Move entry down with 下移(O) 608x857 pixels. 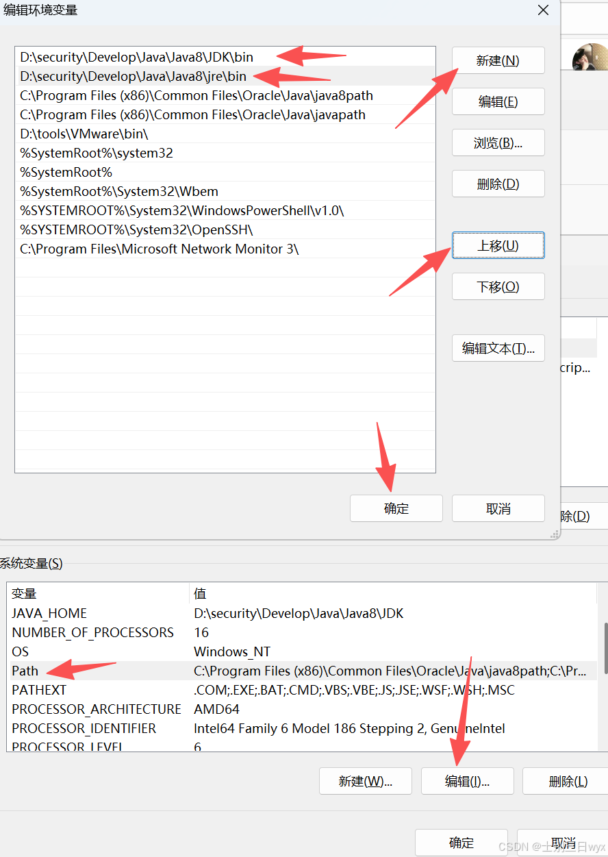pyautogui.click(x=498, y=286)
